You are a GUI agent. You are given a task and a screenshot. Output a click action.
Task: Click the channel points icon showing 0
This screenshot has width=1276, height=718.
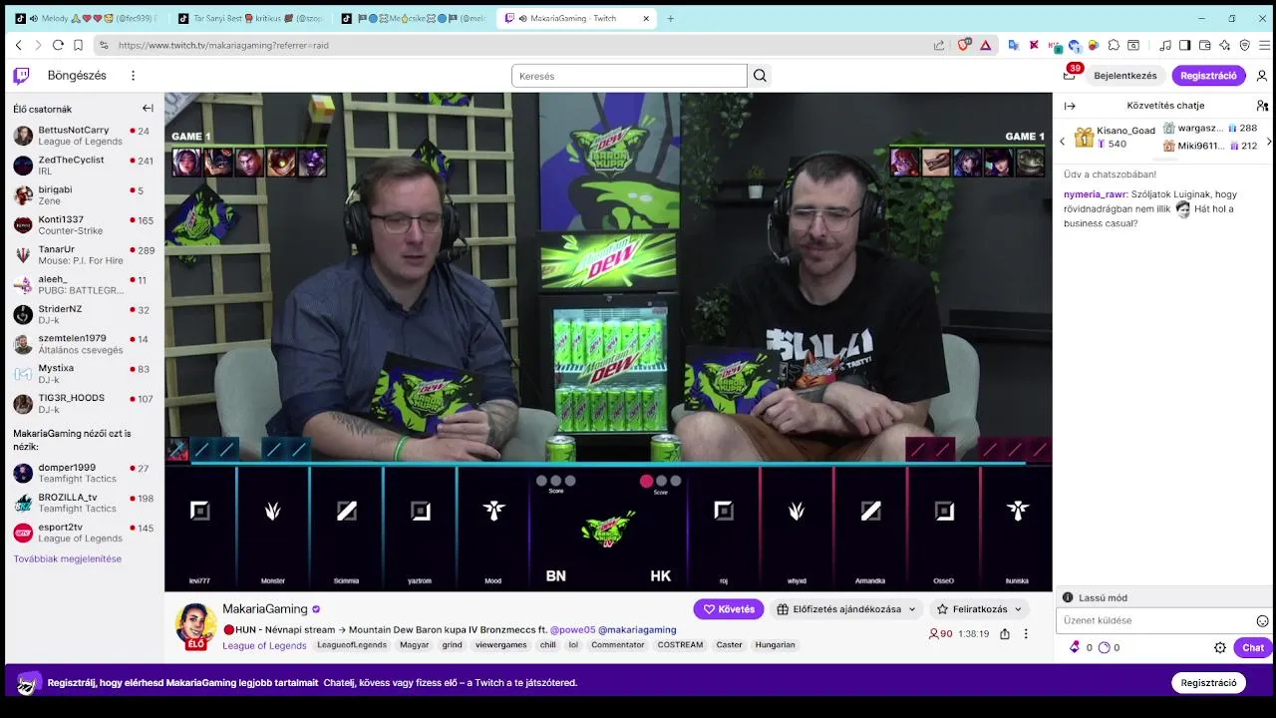[1104, 647]
